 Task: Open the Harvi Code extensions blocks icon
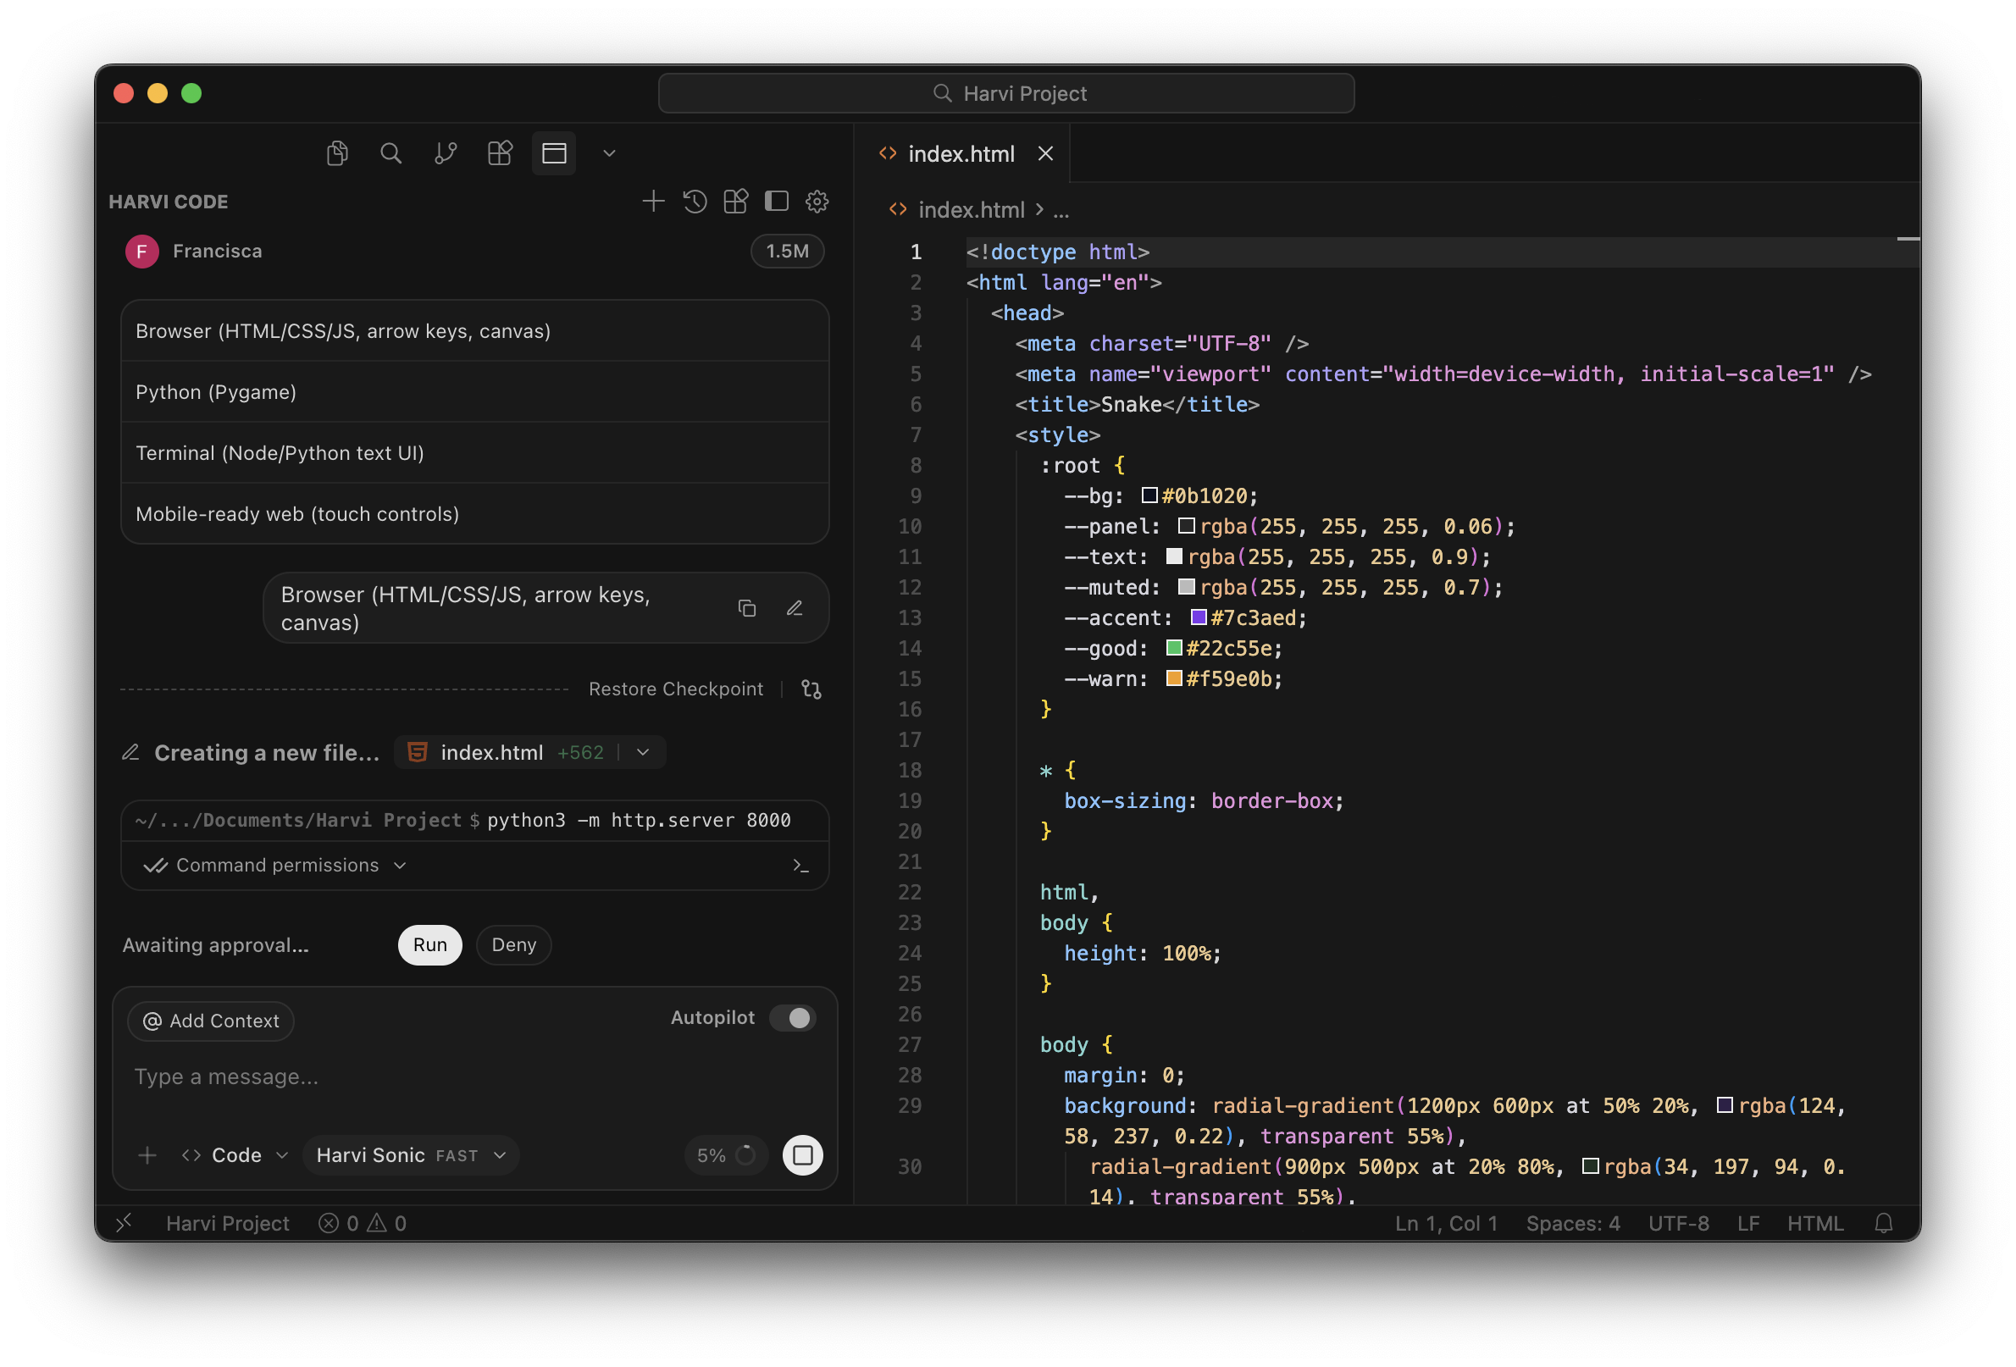coord(735,202)
